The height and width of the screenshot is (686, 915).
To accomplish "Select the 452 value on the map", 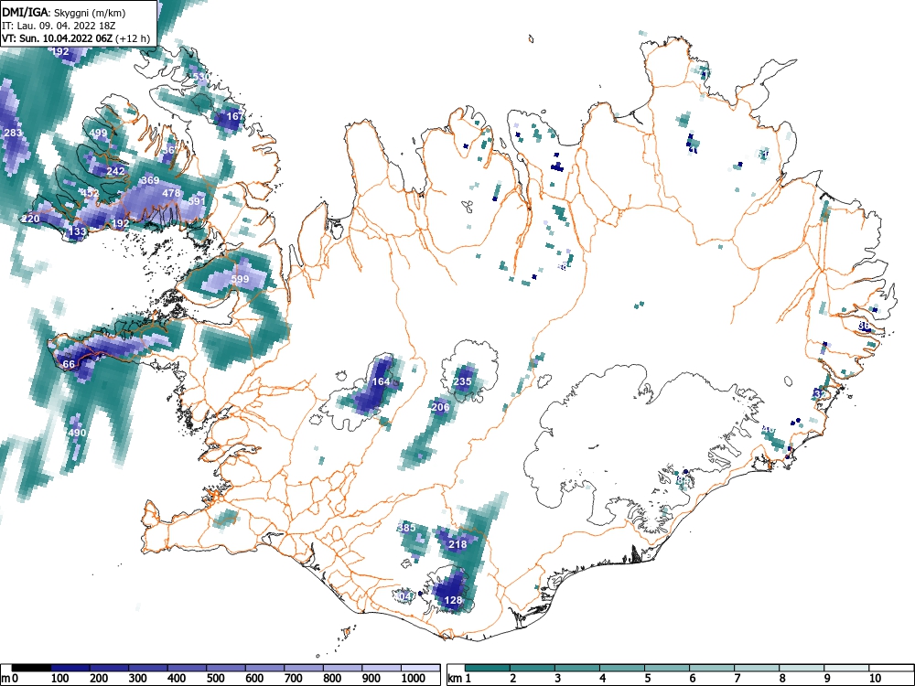I will click(90, 193).
